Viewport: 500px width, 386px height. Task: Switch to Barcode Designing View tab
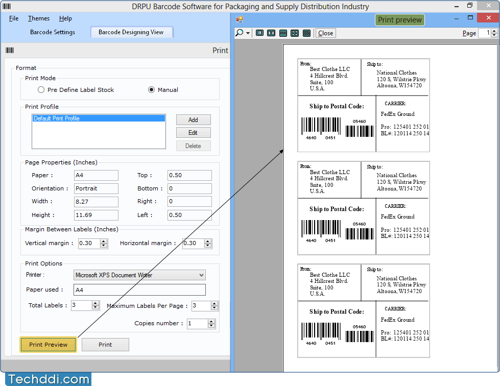click(131, 32)
